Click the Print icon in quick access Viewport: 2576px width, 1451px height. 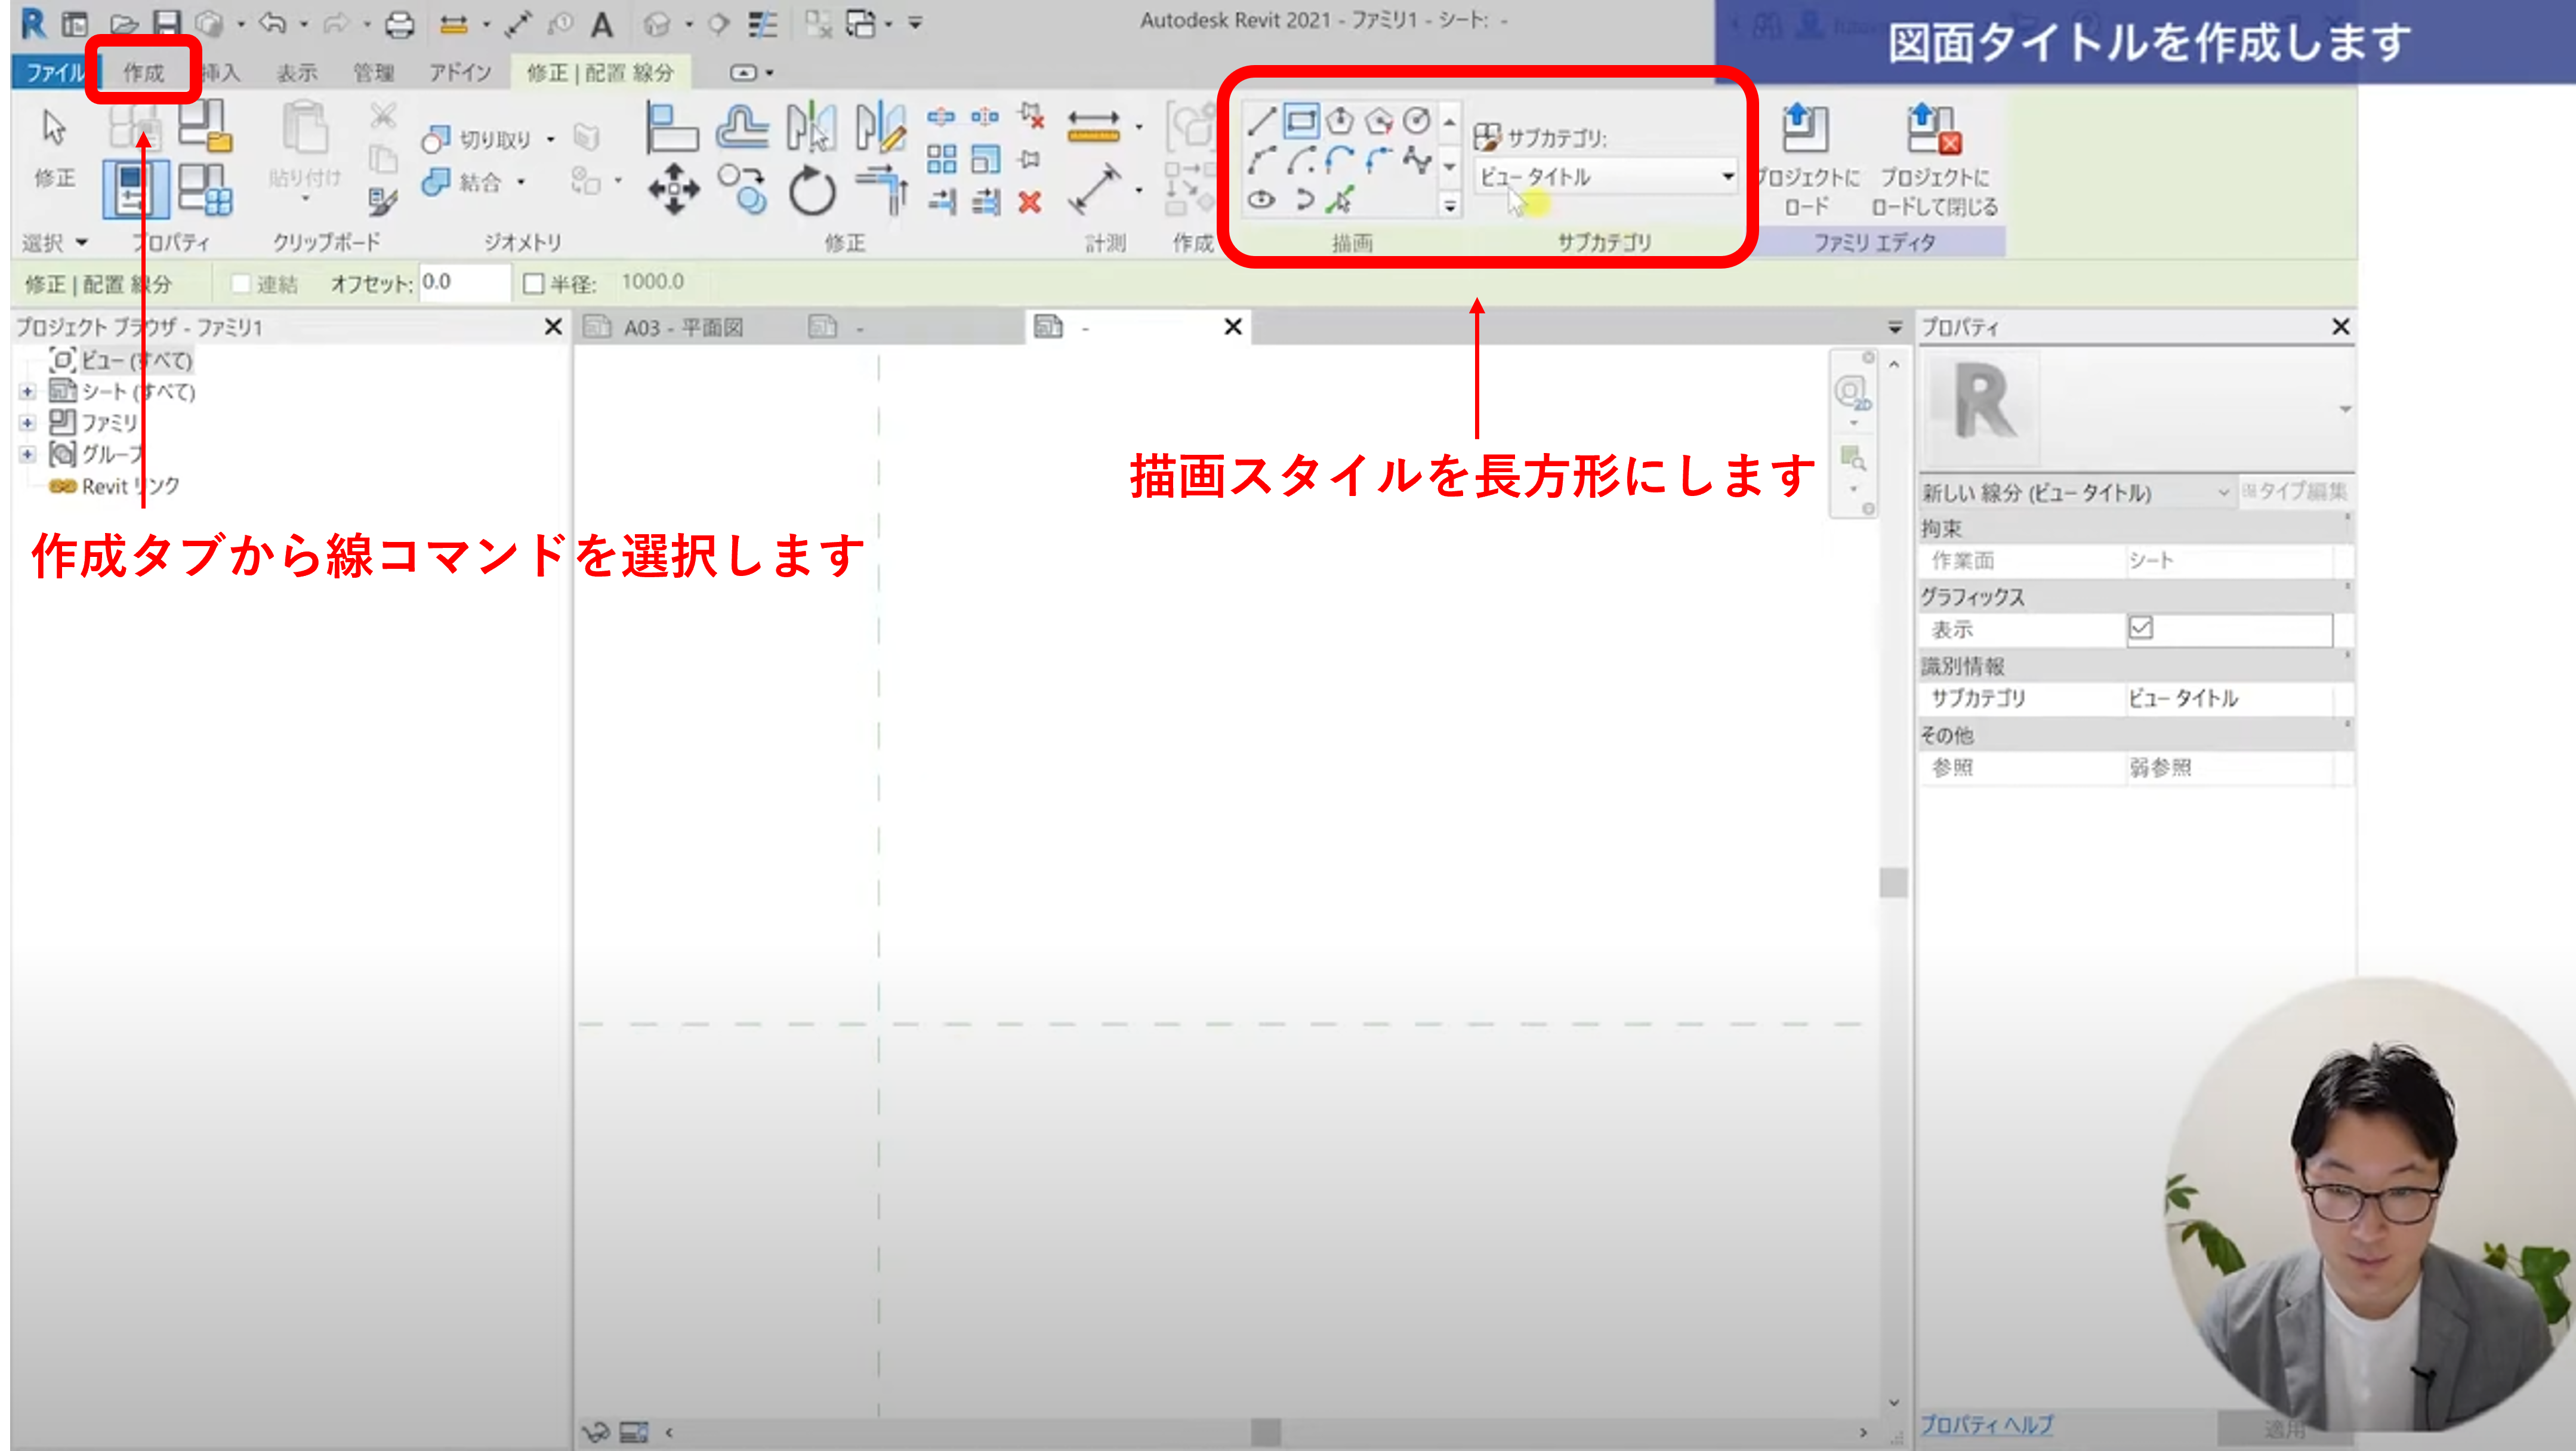pos(399,23)
